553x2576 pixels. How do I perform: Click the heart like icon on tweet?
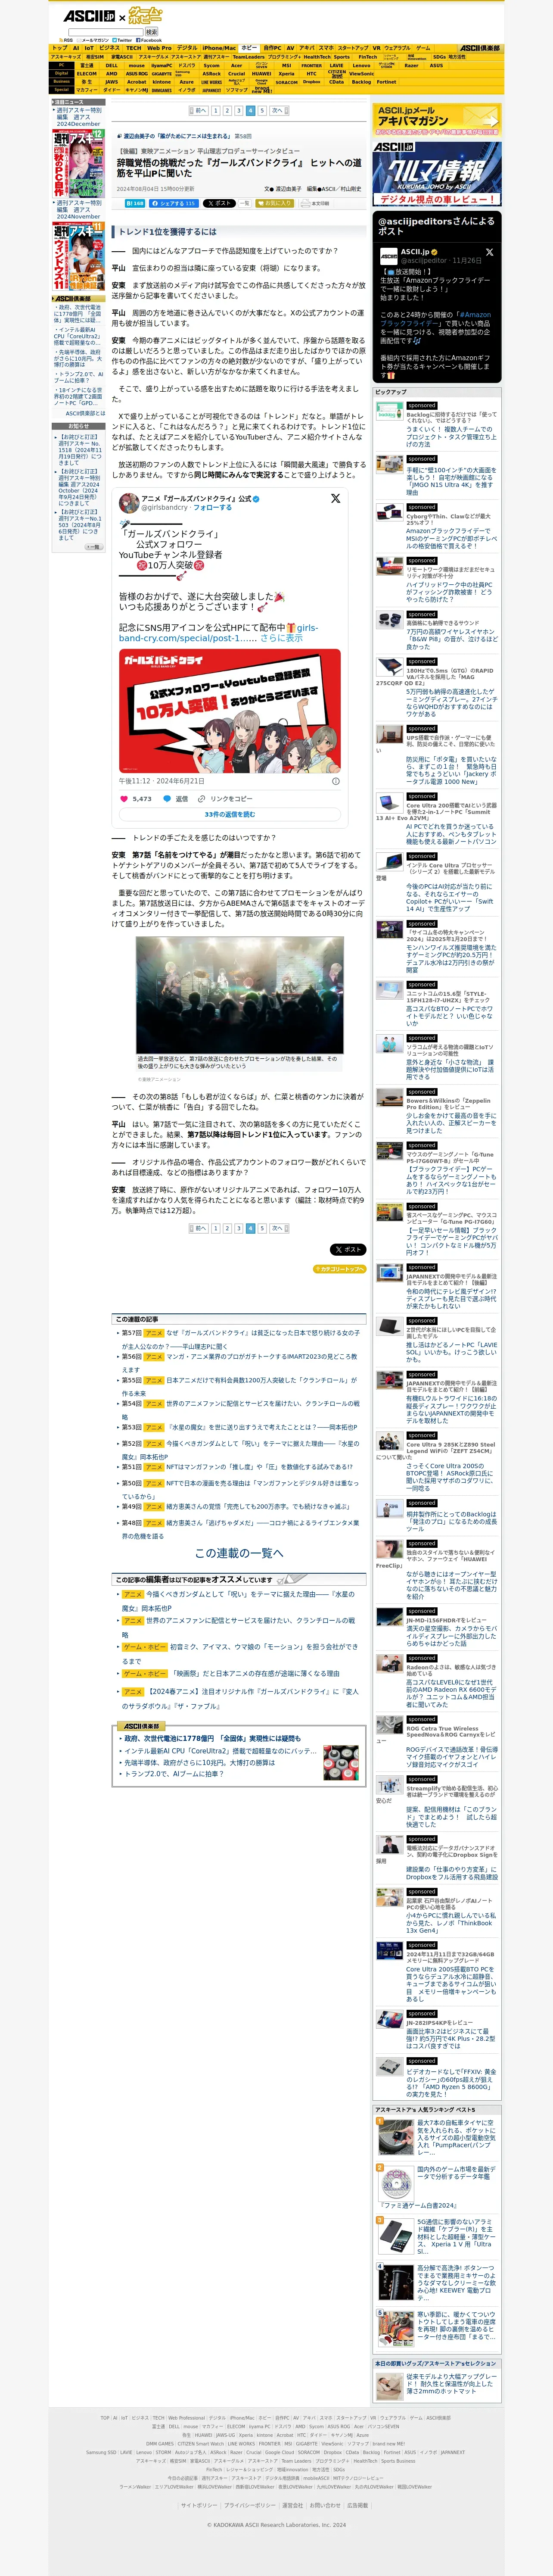[124, 799]
